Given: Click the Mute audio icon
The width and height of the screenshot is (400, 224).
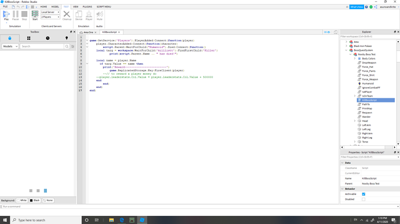Looking at the screenshot, I should pyautogui.click(x=100, y=14).
